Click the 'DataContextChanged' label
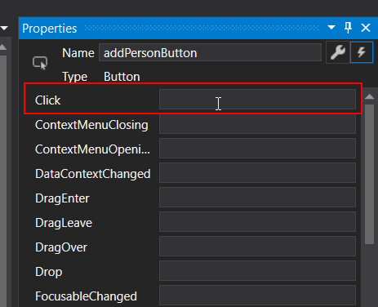The height and width of the screenshot is (307, 378). 93,174
